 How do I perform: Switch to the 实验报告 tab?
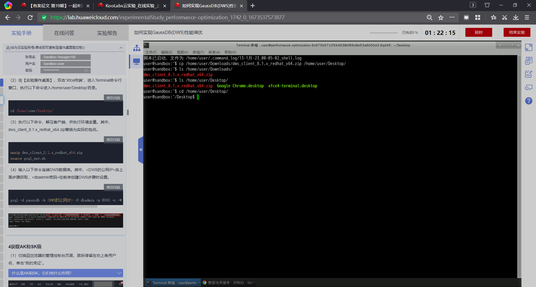coord(107,33)
